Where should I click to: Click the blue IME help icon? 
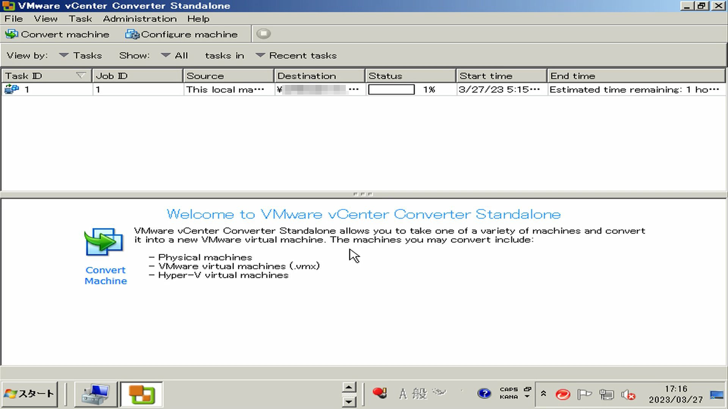484,394
